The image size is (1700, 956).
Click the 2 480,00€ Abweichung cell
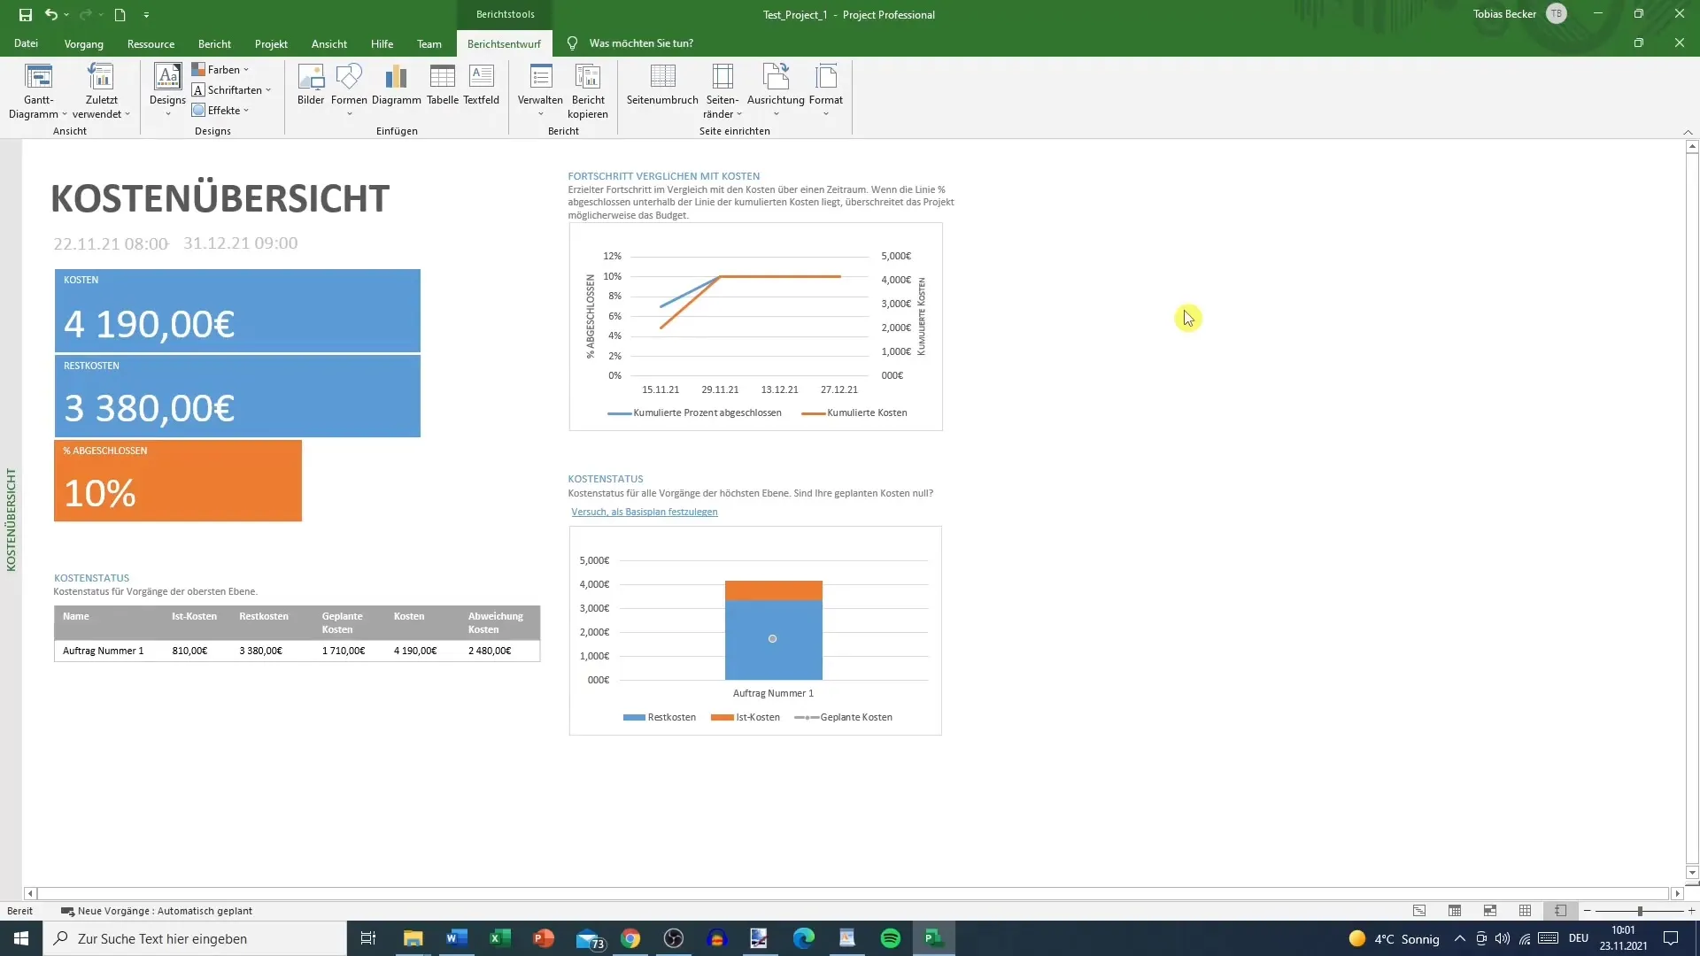coord(490,651)
